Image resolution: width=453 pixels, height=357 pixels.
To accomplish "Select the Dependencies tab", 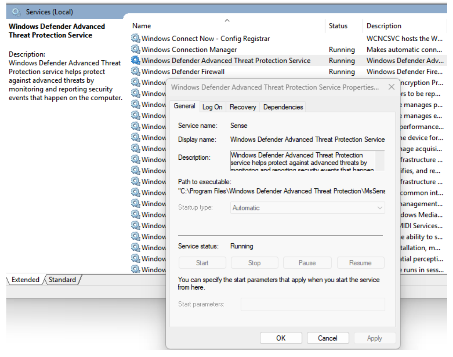I will [283, 107].
